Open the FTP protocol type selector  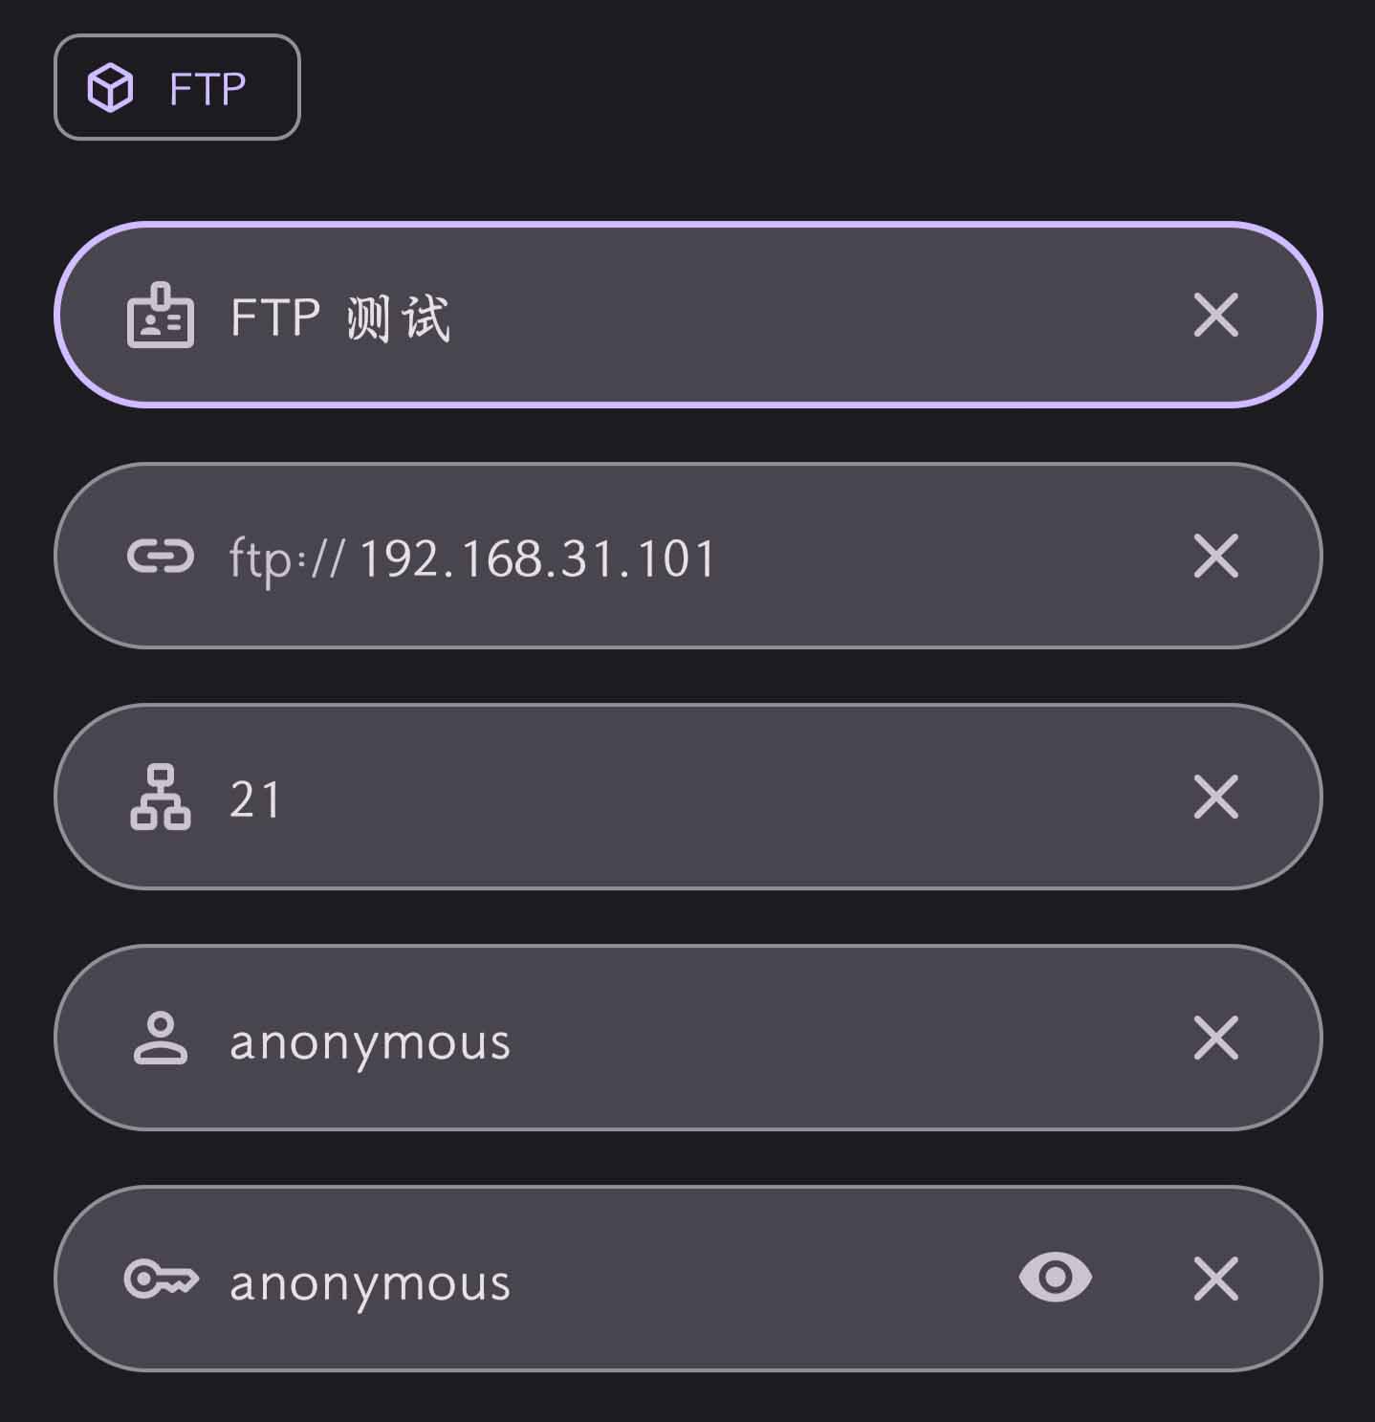(177, 87)
